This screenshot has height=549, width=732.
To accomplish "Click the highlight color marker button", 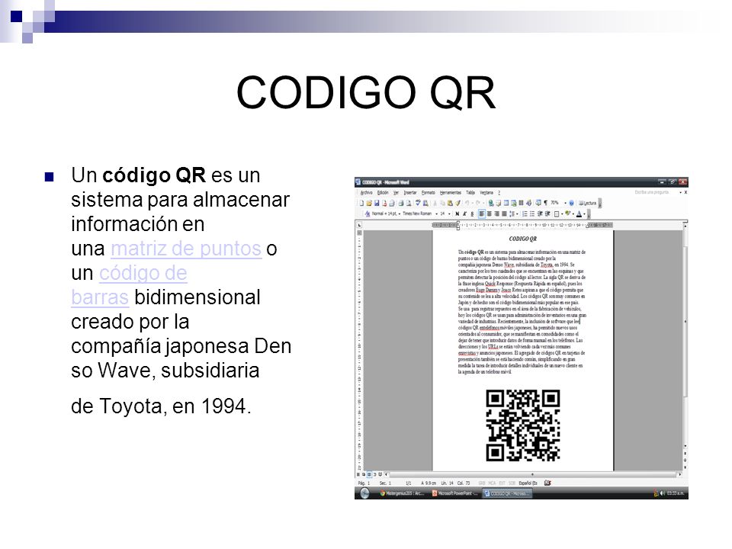I will (567, 213).
